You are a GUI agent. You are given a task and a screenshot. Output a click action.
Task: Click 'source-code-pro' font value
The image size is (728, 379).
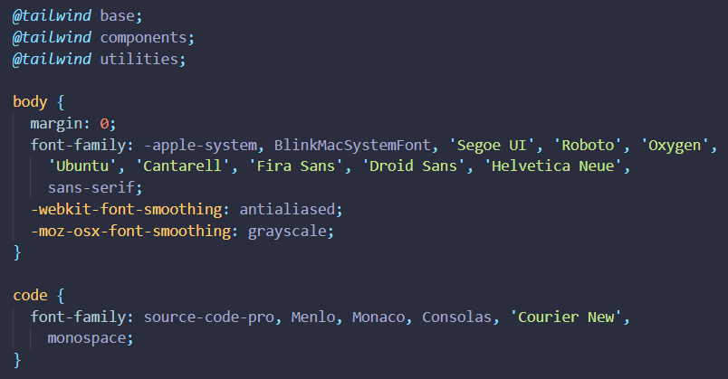[209, 317]
